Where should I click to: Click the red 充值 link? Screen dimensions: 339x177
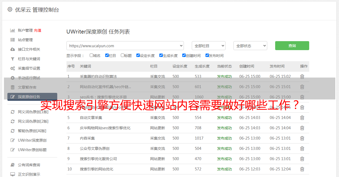(37, 30)
